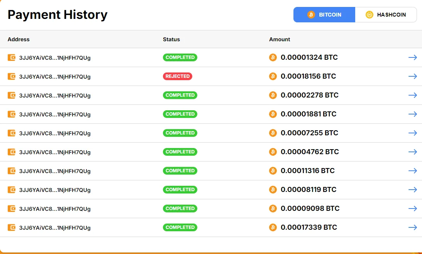This screenshot has width=422, height=254.
Task: Click wallet icon in 0.00008119 BTC row
Action: click(x=12, y=190)
